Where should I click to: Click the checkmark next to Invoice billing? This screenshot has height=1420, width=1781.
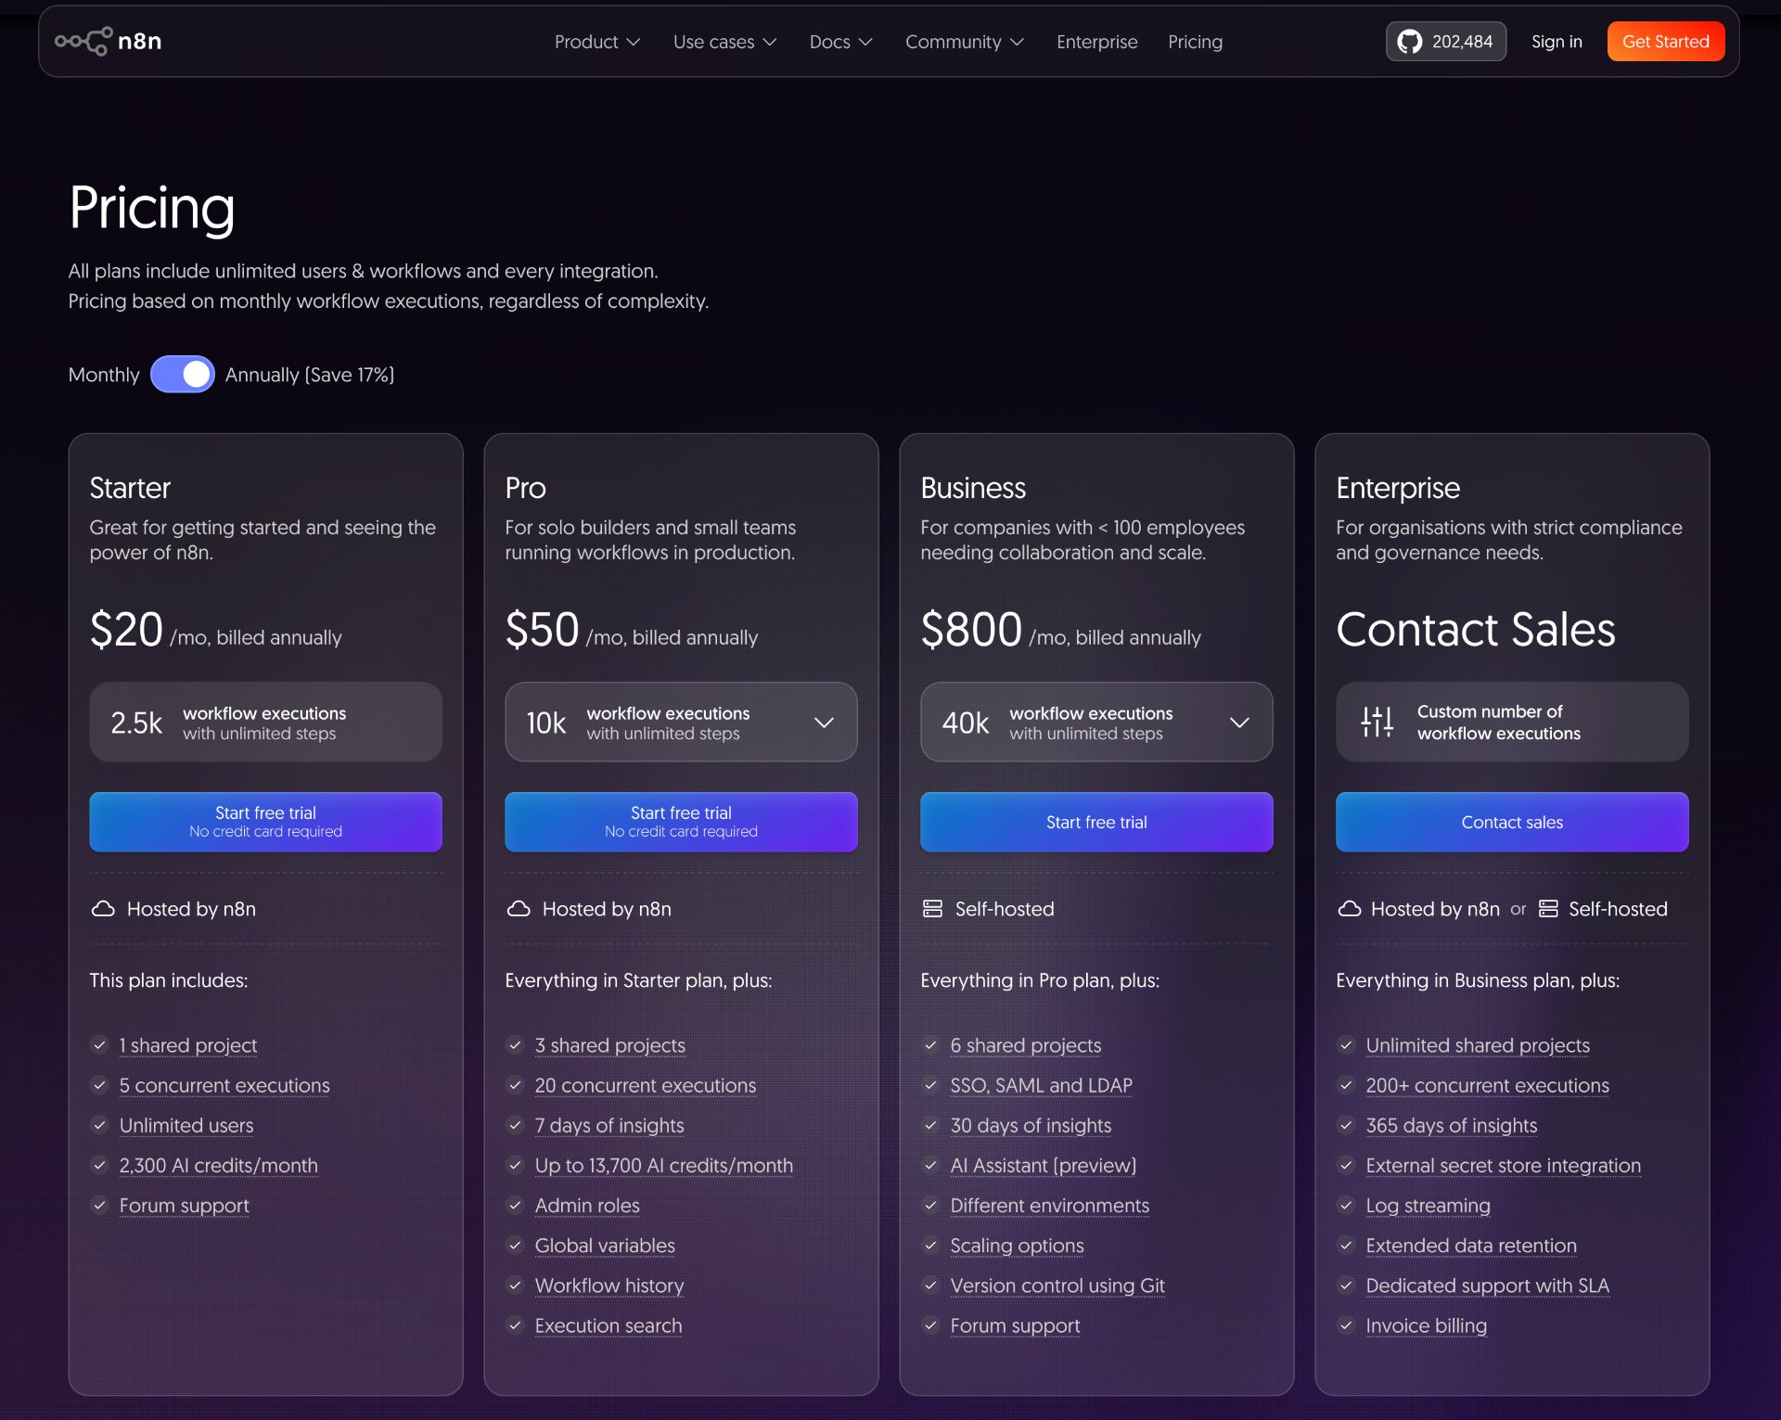(1346, 1325)
